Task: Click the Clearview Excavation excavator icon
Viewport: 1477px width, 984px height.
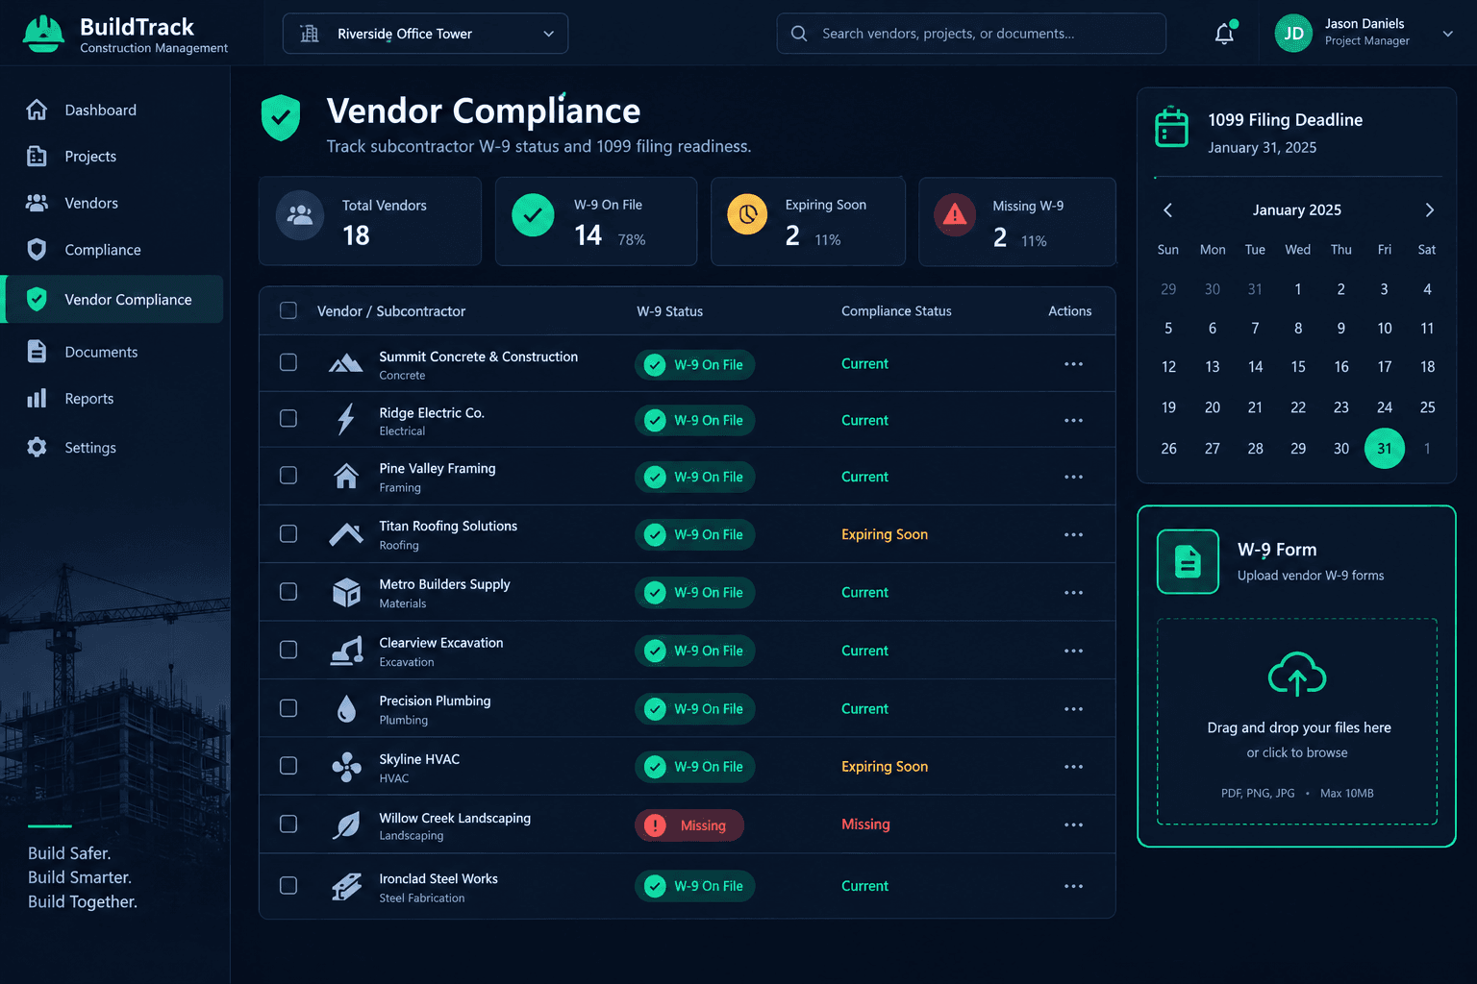Action: point(346,651)
